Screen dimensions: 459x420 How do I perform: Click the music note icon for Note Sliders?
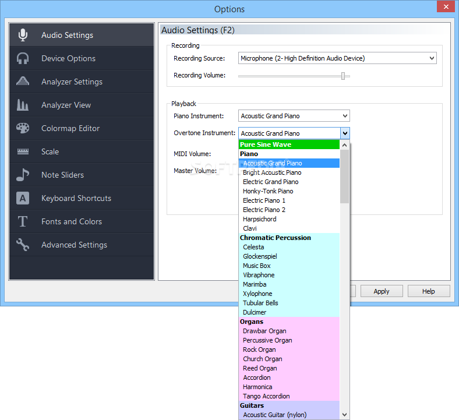coord(23,175)
